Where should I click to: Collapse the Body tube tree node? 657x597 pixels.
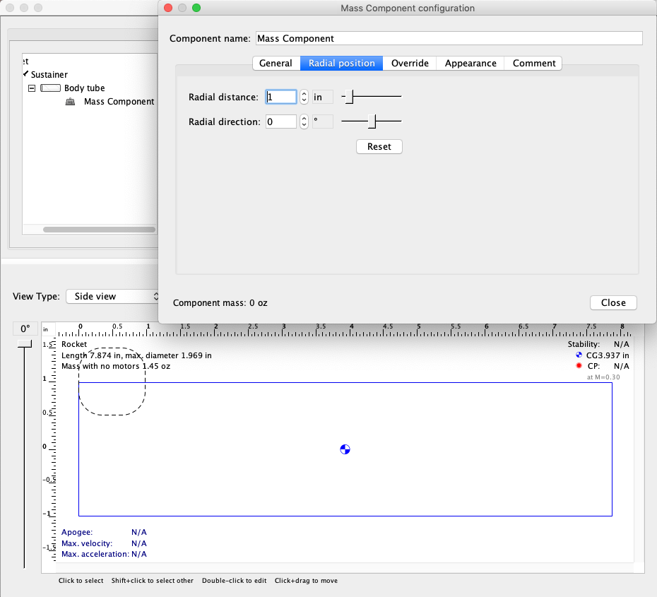(31, 88)
